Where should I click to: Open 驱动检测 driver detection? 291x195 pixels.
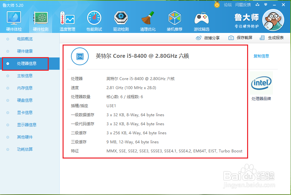pyautogui.click(x=121, y=21)
